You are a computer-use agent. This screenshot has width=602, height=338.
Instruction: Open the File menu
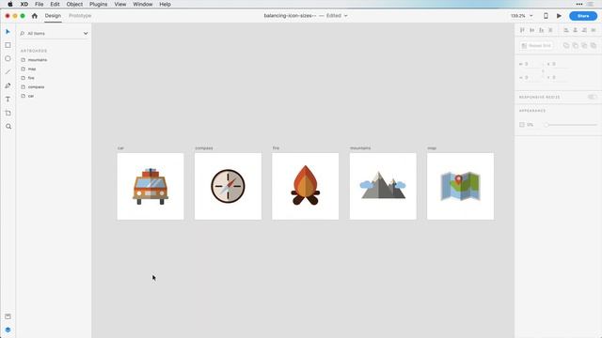[x=40, y=4]
